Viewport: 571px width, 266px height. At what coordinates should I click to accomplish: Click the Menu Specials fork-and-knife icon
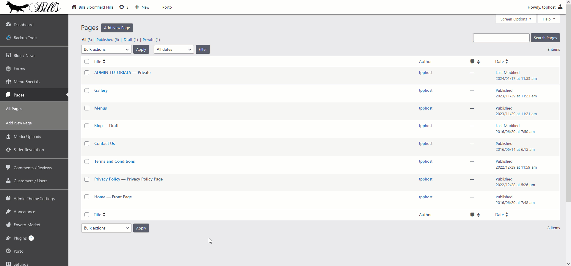click(8, 82)
